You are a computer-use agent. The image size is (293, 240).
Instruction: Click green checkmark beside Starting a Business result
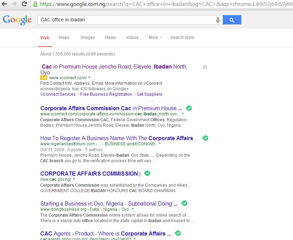(184, 203)
